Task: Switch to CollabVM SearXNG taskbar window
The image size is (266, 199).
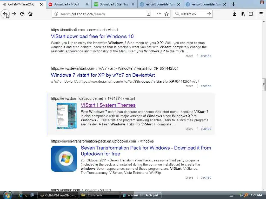Action: coord(58,195)
